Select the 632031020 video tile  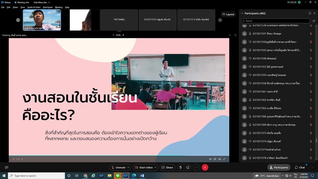coord(158,20)
